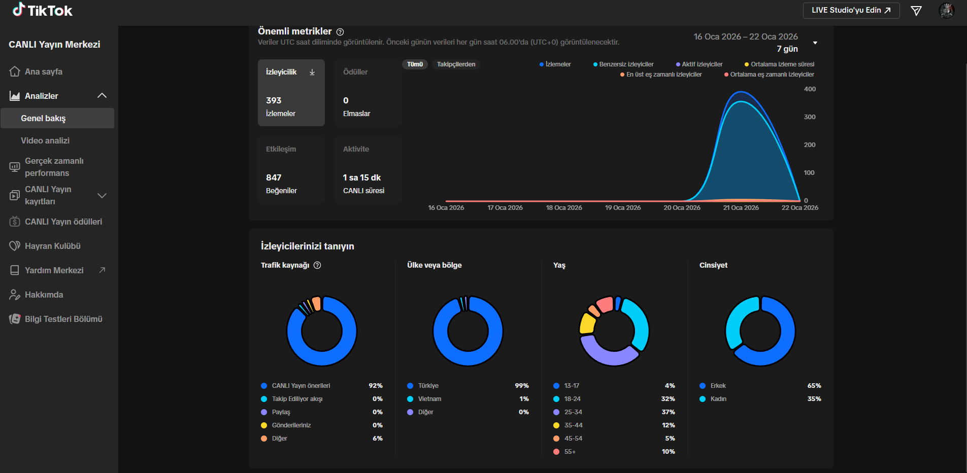
Task: Open Yardım Merkezi link
Action: [x=57, y=270]
